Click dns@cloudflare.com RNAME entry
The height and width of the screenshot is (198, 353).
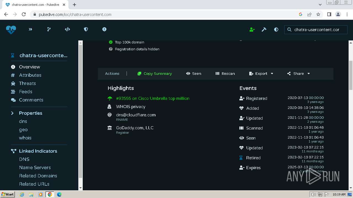tap(136, 115)
